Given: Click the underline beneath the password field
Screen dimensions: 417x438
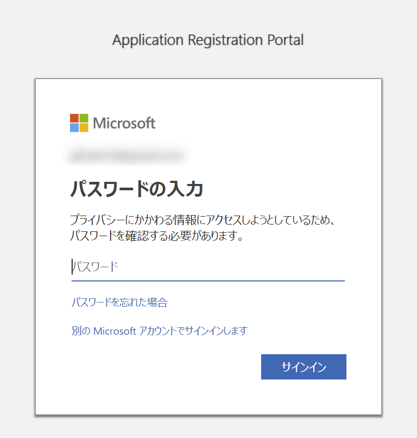Looking at the screenshot, I should pyautogui.click(x=208, y=278).
